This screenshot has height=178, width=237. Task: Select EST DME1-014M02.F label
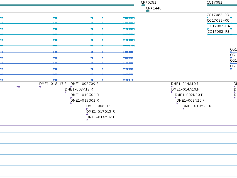[101, 117]
